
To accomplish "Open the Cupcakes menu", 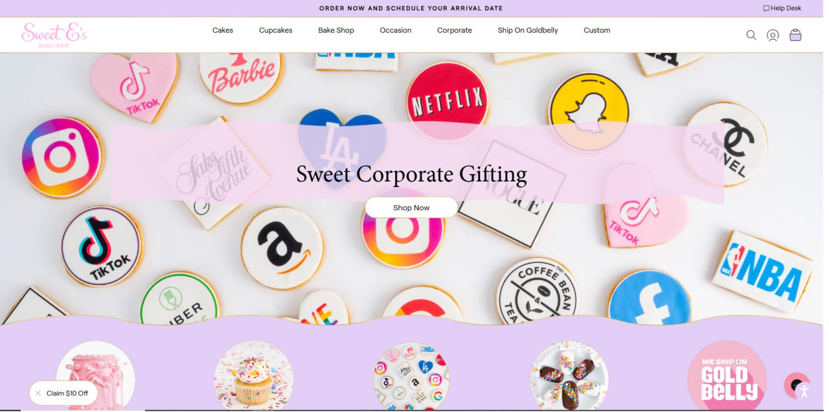I will coord(276,30).
